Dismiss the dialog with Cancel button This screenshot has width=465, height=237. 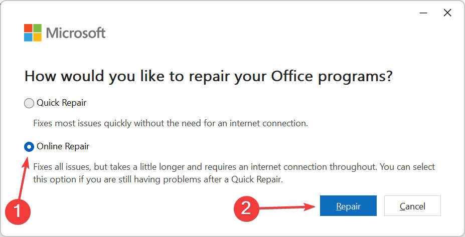(412, 206)
